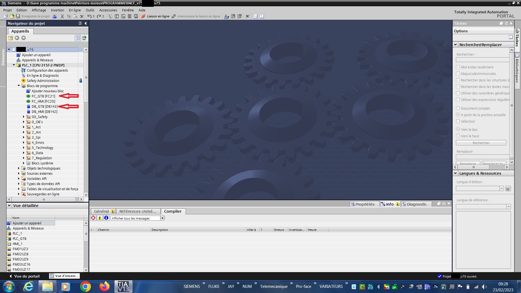This screenshot has height=293, width=521.
Task: Select Vers le haut radio button
Action: 458,136
